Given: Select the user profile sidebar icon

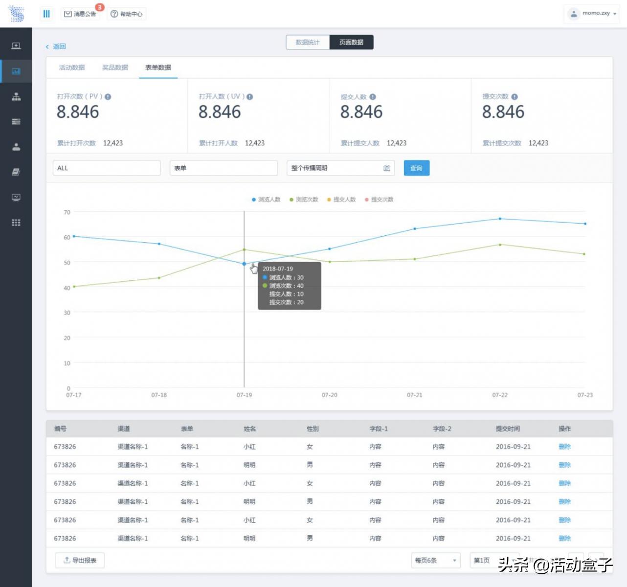Looking at the screenshot, I should pyautogui.click(x=16, y=147).
